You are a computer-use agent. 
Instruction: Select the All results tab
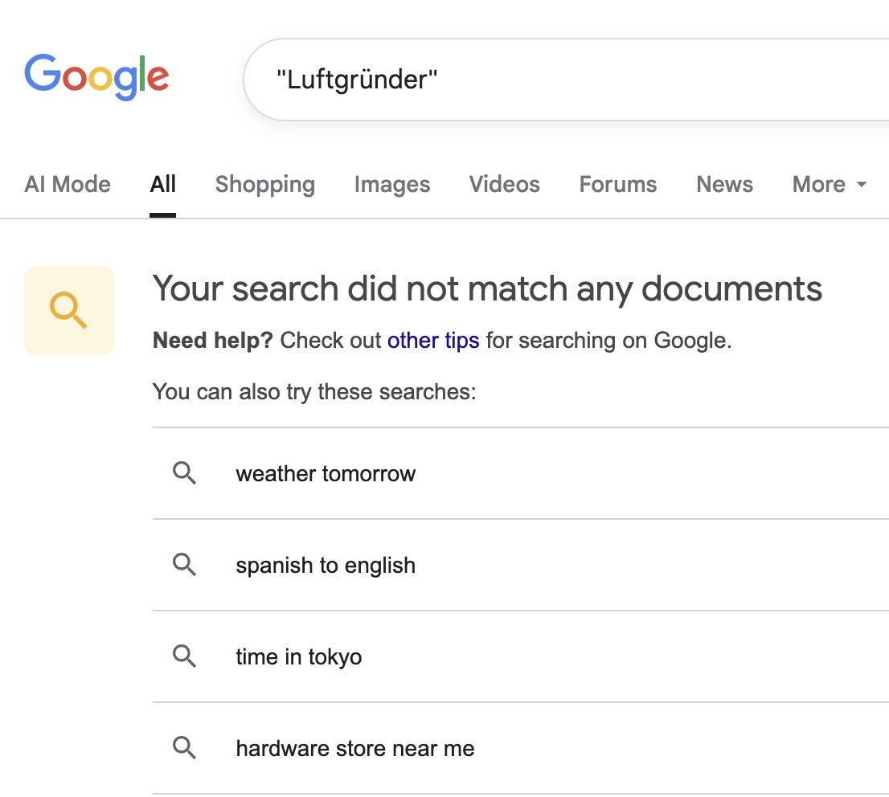pos(162,184)
